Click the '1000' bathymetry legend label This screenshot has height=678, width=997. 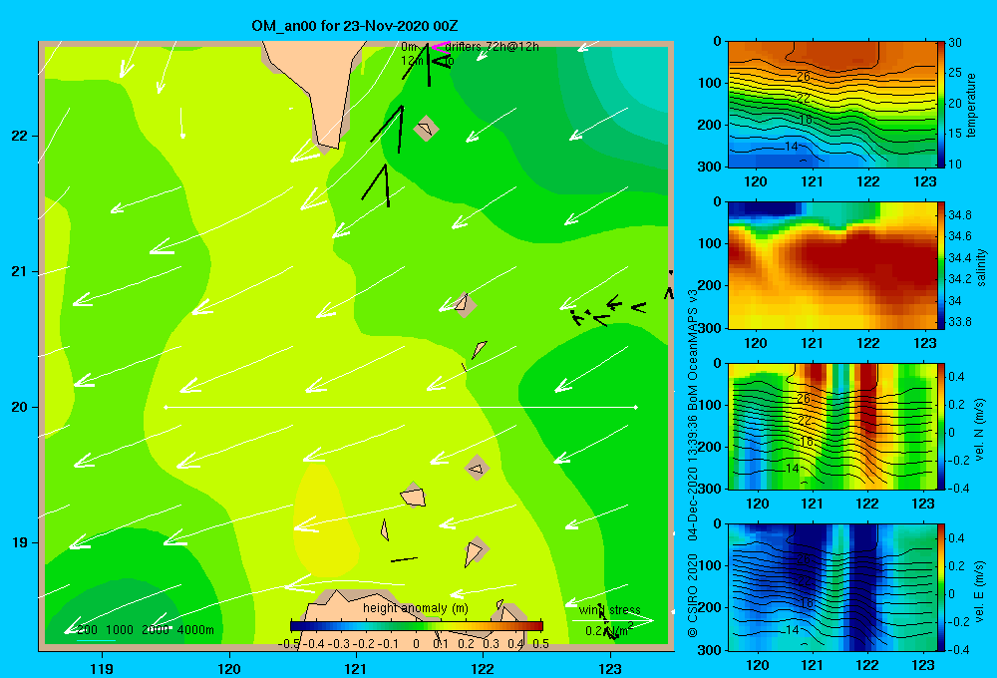pos(120,630)
